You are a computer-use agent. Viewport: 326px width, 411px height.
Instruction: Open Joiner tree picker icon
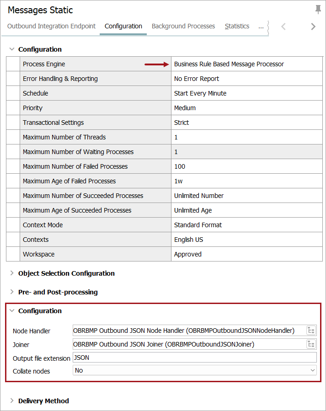pos(311,344)
